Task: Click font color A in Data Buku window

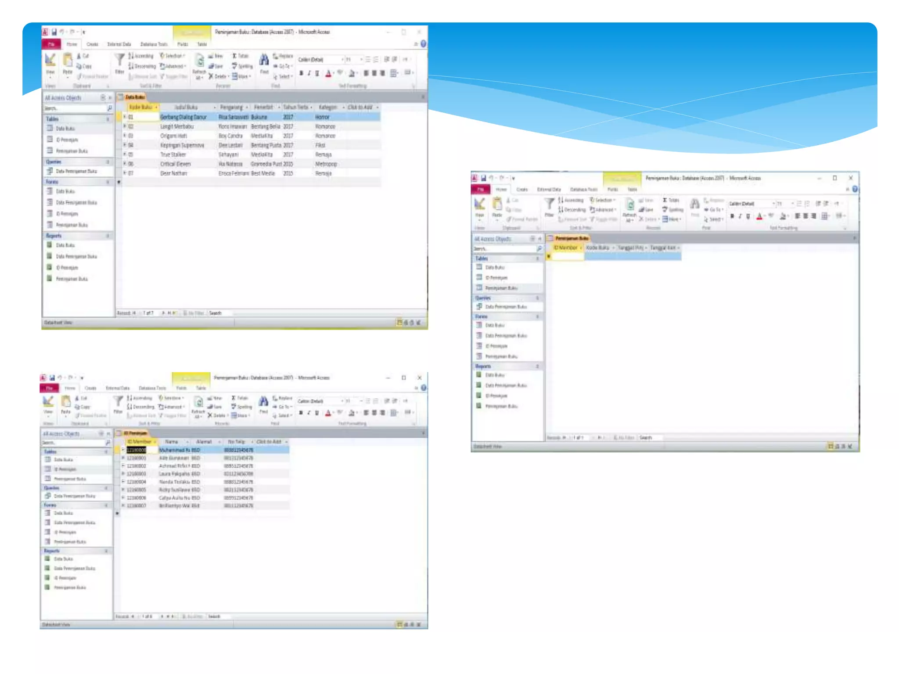Action: point(328,73)
